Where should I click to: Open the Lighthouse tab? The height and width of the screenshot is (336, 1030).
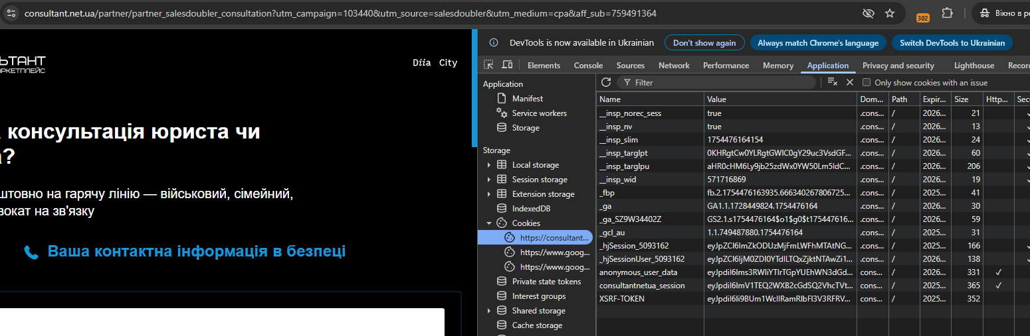pyautogui.click(x=974, y=66)
